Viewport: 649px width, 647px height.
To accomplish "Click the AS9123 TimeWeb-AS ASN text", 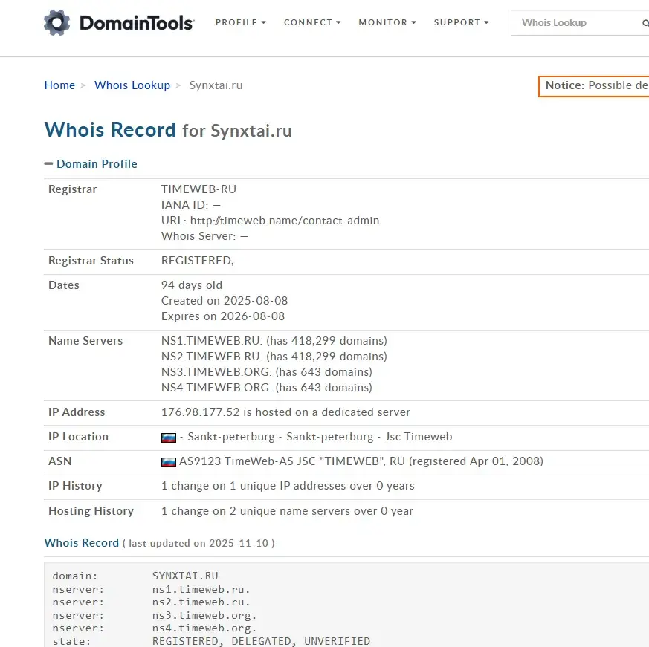I will click(361, 461).
